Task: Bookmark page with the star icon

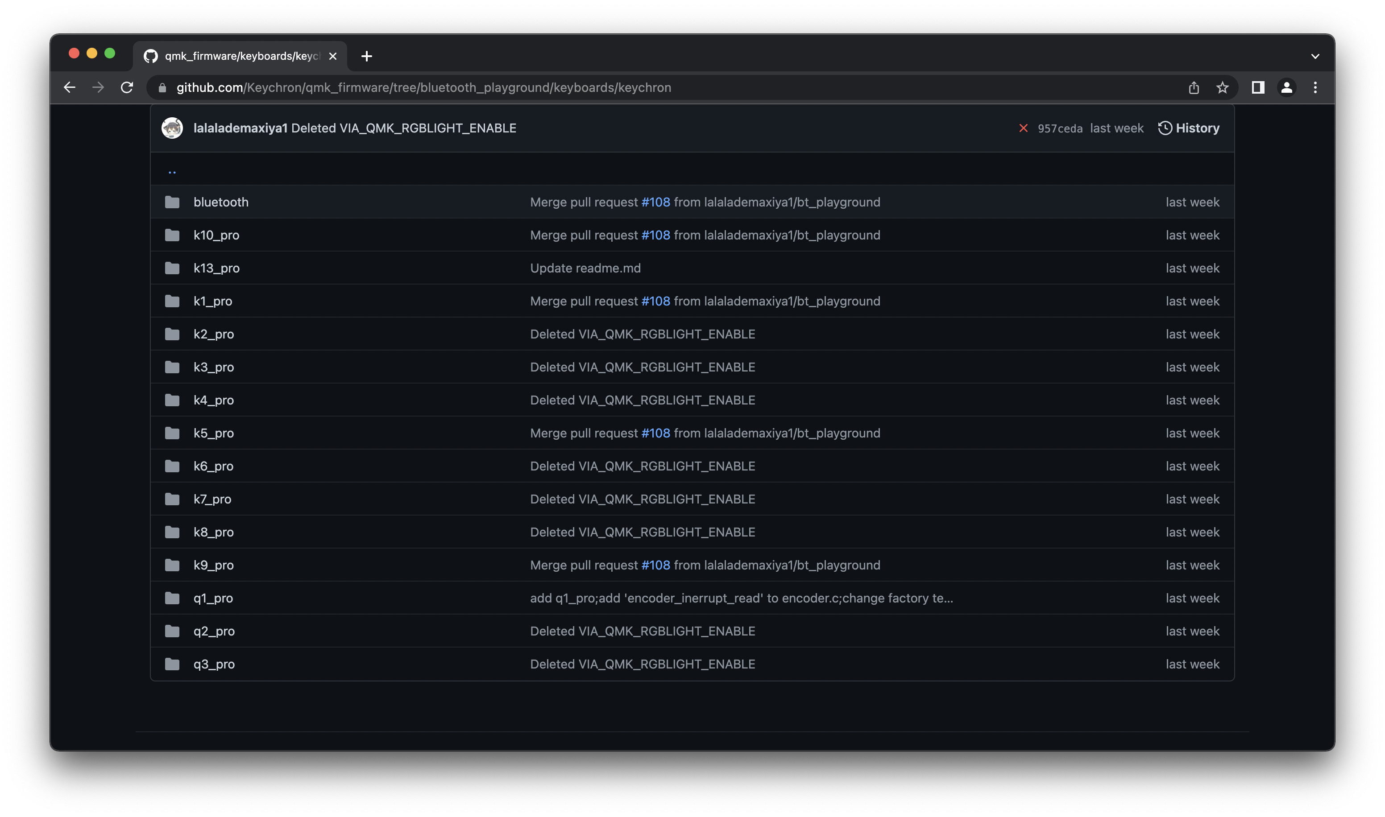Action: [x=1222, y=87]
